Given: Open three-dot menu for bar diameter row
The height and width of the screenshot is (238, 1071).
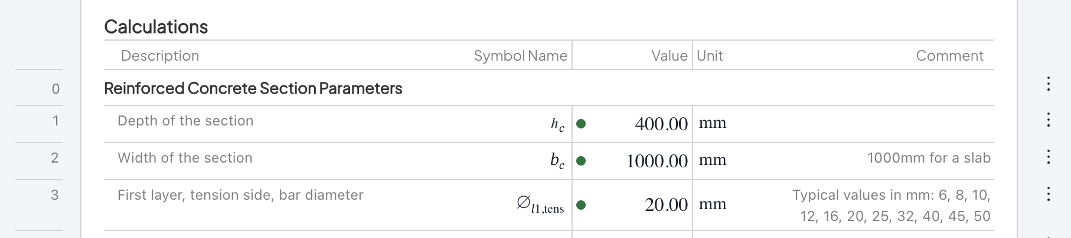Looking at the screenshot, I should pyautogui.click(x=1049, y=194).
